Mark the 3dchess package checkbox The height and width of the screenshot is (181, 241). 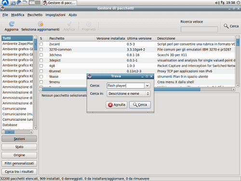41,55
